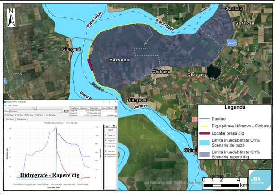Uncheck the Plot Stage checkbox
This screenshot has width=275, height=194.
pos(5,115)
